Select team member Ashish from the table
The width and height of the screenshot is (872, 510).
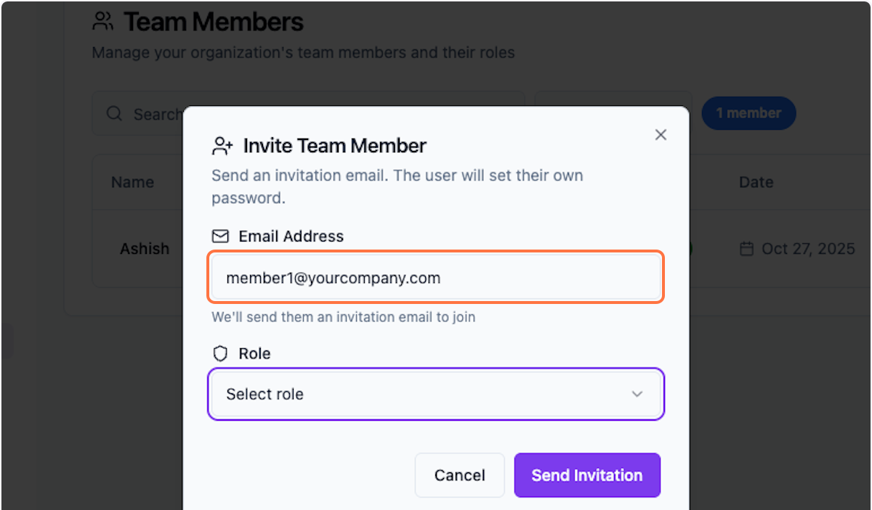click(x=145, y=249)
